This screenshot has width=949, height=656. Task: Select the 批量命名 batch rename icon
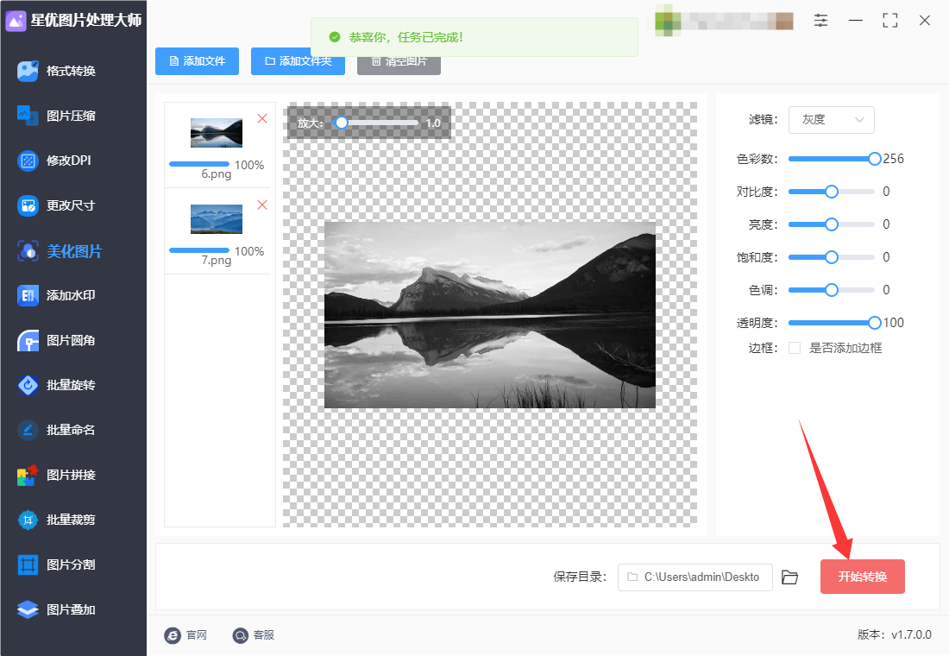(x=28, y=430)
